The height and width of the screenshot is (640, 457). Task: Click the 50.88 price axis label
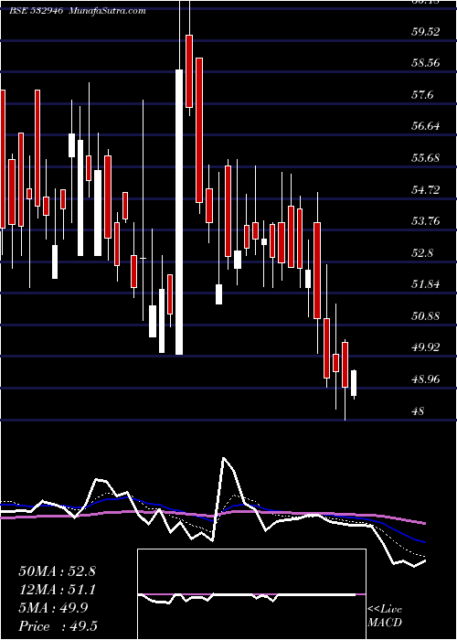click(426, 316)
